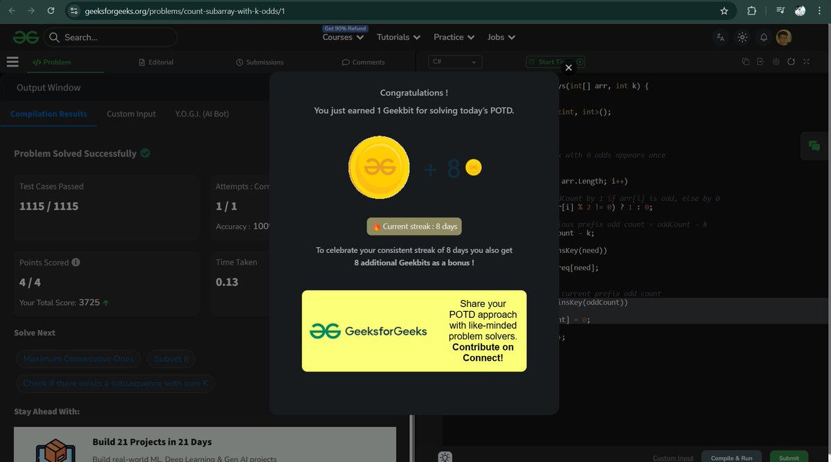
Task: Click the editor import/exit icon
Action: (760, 62)
